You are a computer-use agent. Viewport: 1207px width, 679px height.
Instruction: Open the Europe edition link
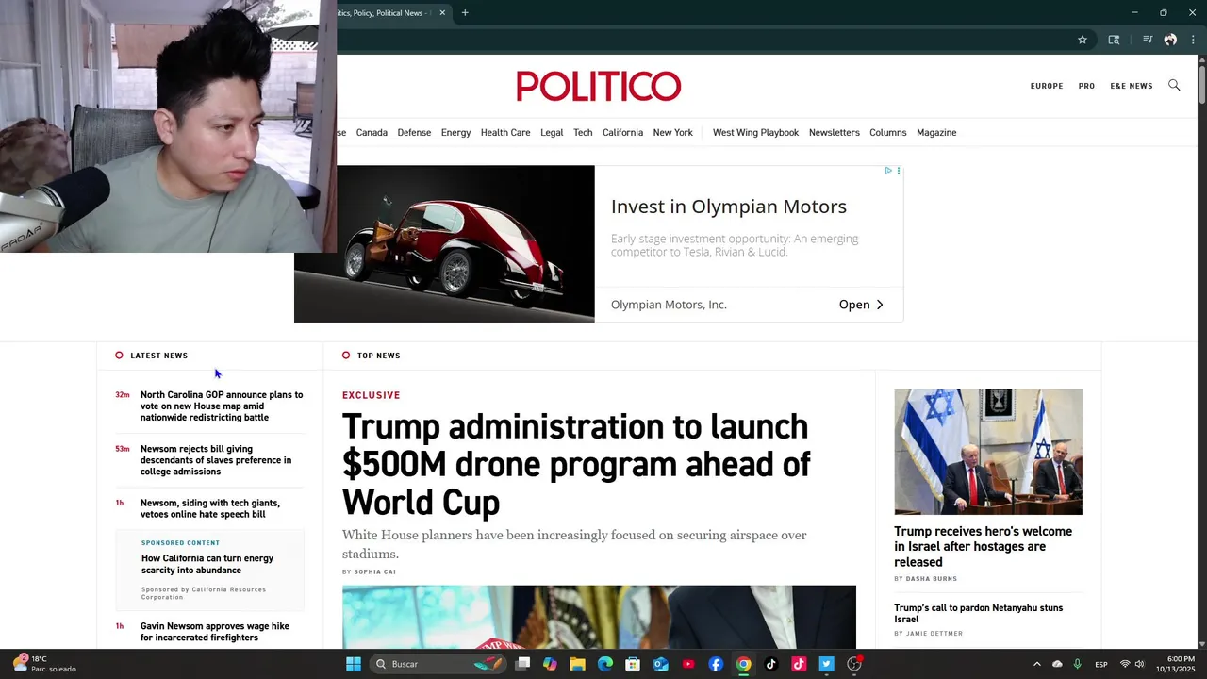pos(1047,86)
